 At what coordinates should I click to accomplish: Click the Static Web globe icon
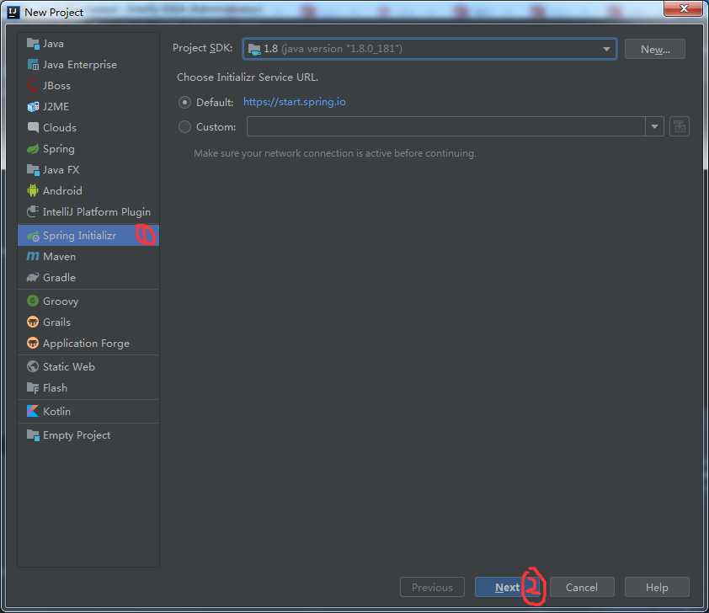click(33, 366)
